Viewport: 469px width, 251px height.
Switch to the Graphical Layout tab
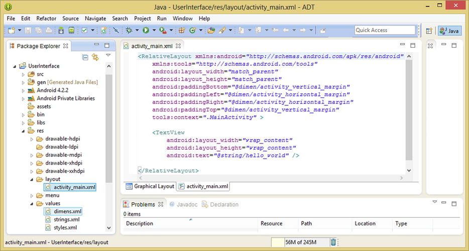pos(150,186)
